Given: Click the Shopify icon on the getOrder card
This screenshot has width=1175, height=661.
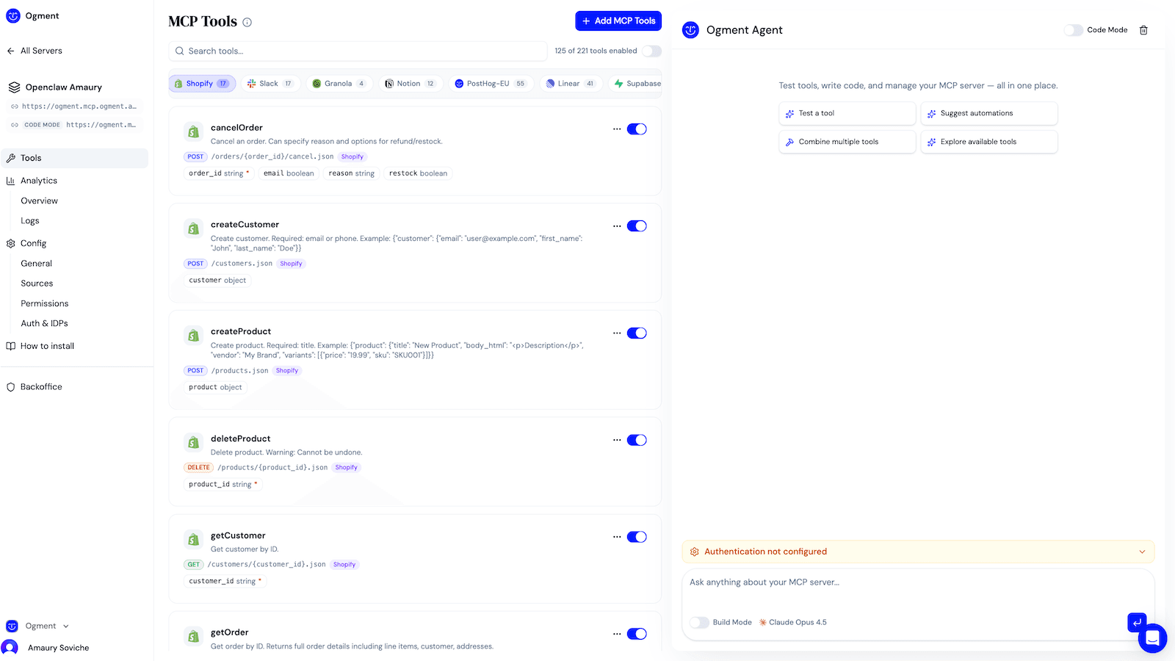Looking at the screenshot, I should pyautogui.click(x=193, y=636).
